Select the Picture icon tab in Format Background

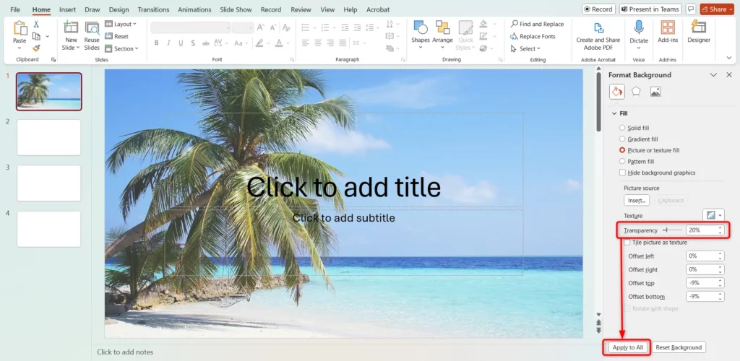click(655, 92)
